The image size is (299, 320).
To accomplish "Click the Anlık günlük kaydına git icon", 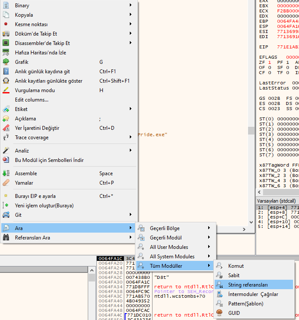I will [x=6, y=71].
